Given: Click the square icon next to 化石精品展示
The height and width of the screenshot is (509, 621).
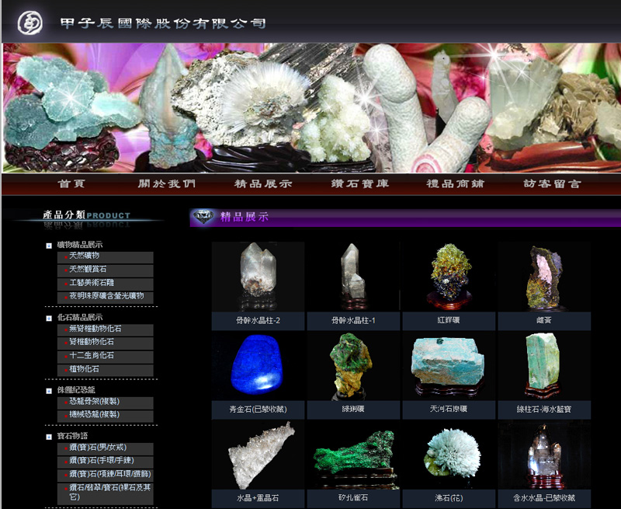Looking at the screenshot, I should coord(49,318).
